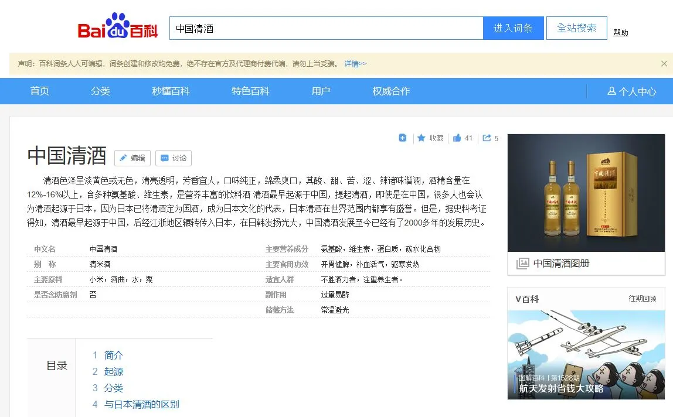
Task: Open the 详情>> link in banner
Action: tap(355, 63)
